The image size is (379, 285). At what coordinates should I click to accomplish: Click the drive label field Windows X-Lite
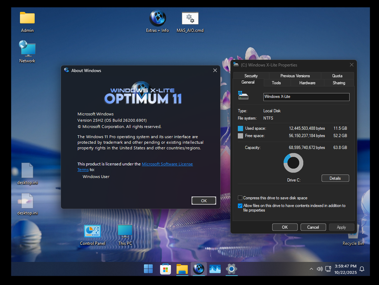(x=306, y=97)
